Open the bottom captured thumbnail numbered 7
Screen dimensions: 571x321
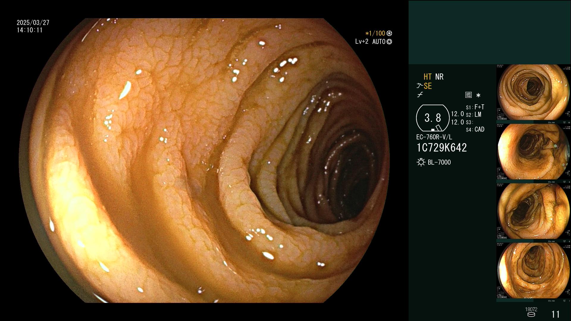pos(534,272)
